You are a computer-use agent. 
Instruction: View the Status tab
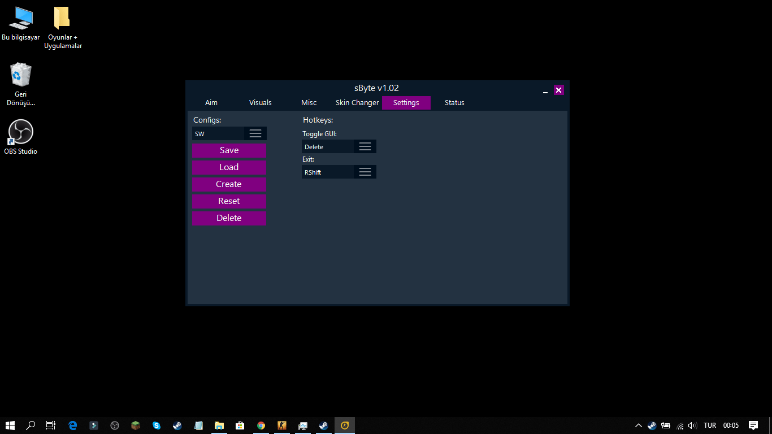point(454,103)
